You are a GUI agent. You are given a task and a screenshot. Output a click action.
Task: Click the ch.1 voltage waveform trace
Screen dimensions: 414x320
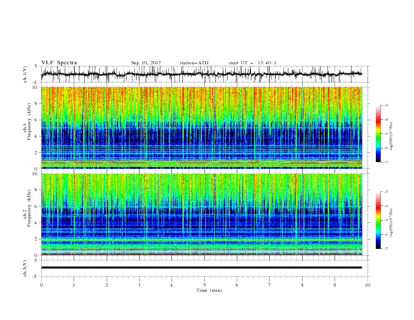coord(201,74)
